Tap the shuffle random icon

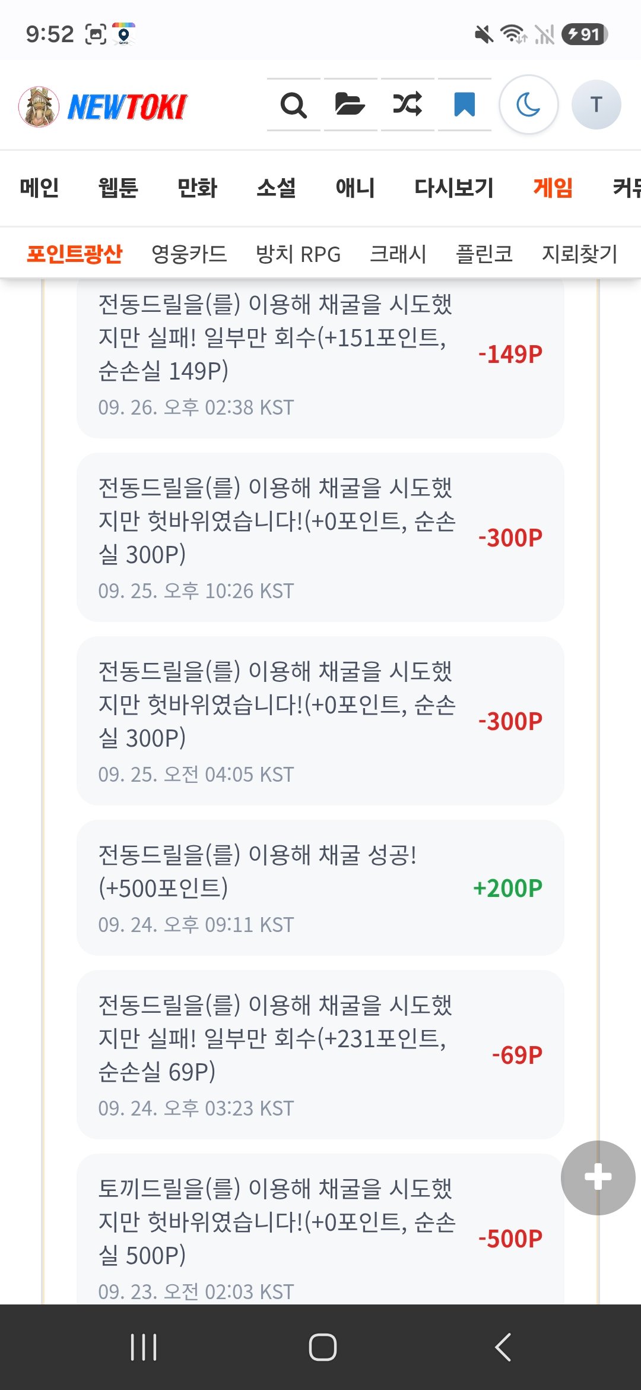point(407,105)
